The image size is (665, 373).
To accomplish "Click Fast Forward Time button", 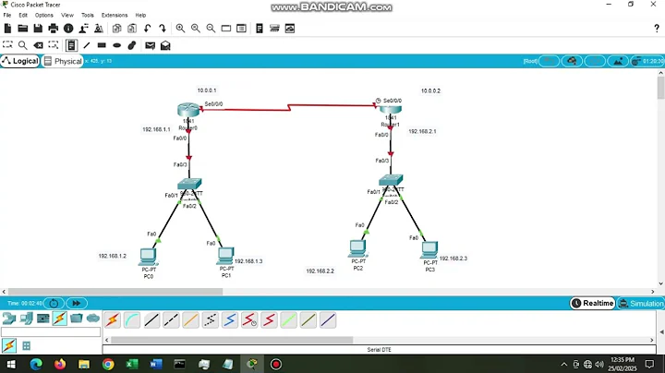I will coord(77,303).
